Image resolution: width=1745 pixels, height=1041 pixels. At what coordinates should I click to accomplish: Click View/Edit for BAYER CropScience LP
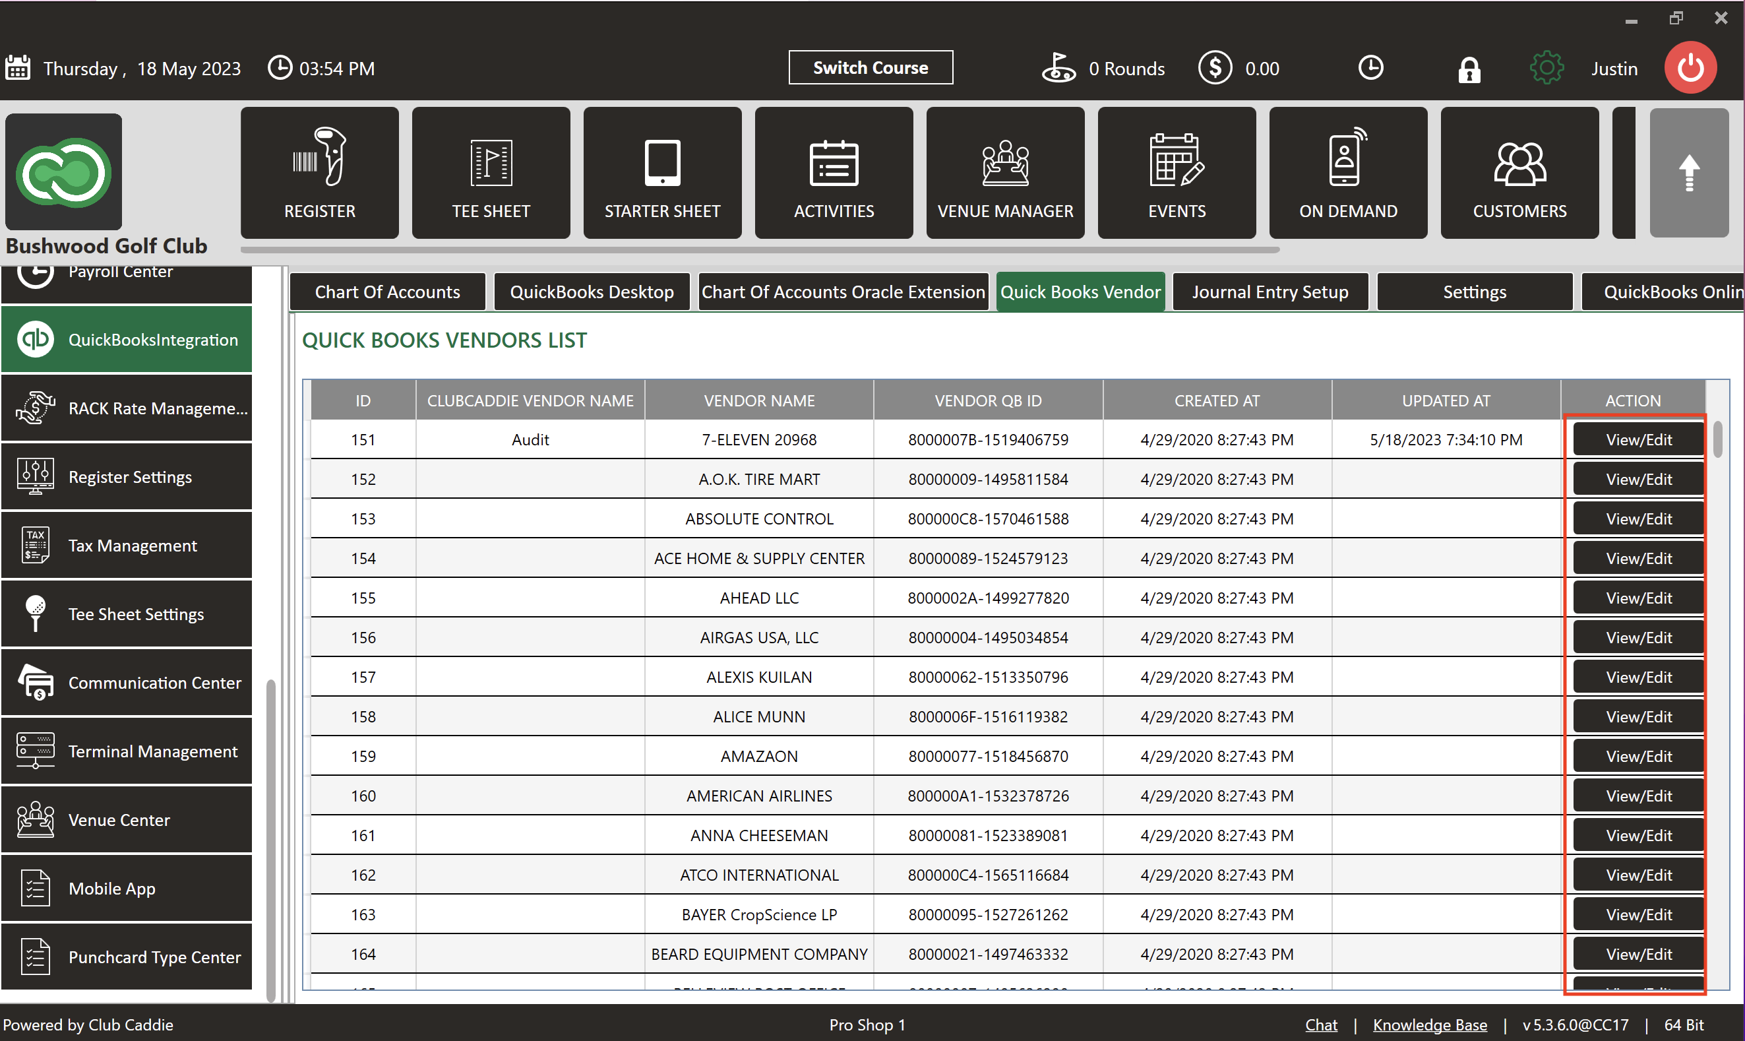pyautogui.click(x=1638, y=915)
